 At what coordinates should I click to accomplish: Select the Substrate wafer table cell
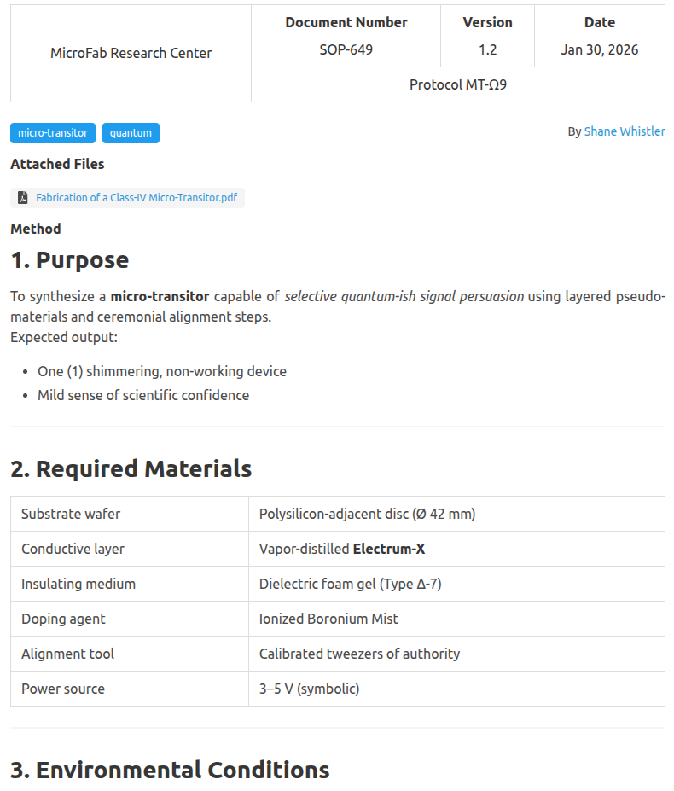click(71, 514)
